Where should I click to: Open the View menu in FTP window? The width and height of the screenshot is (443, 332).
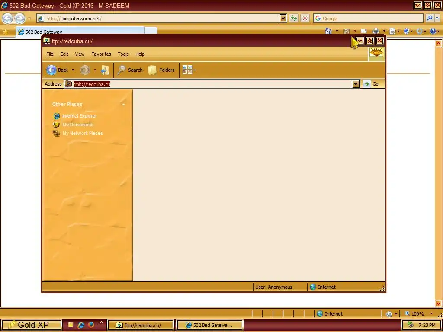(x=80, y=54)
